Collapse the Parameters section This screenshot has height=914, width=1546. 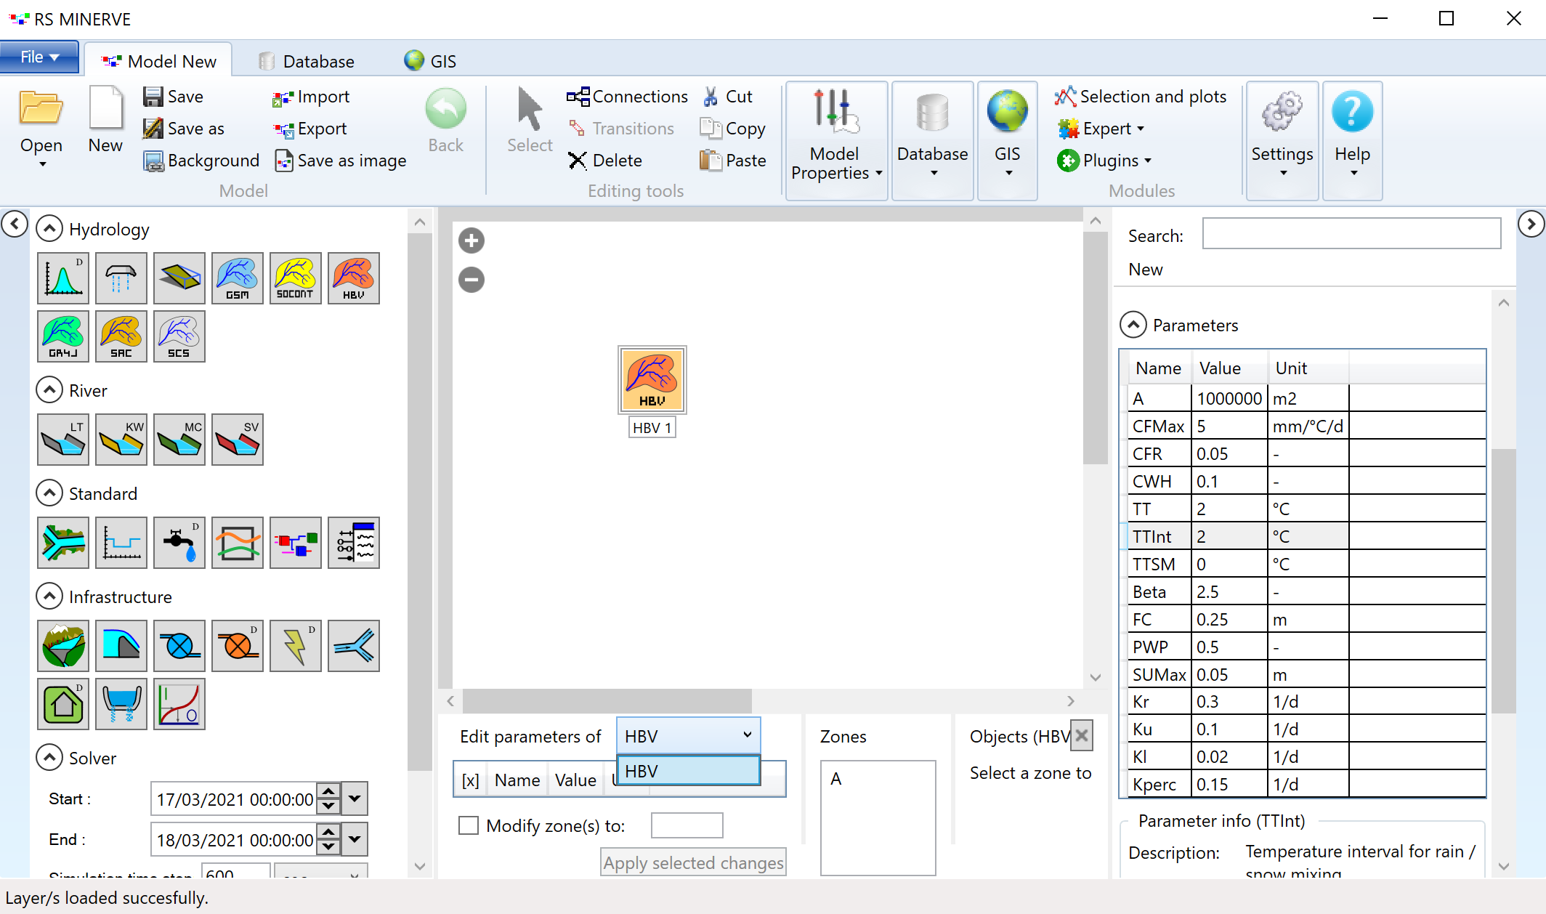click(1133, 325)
